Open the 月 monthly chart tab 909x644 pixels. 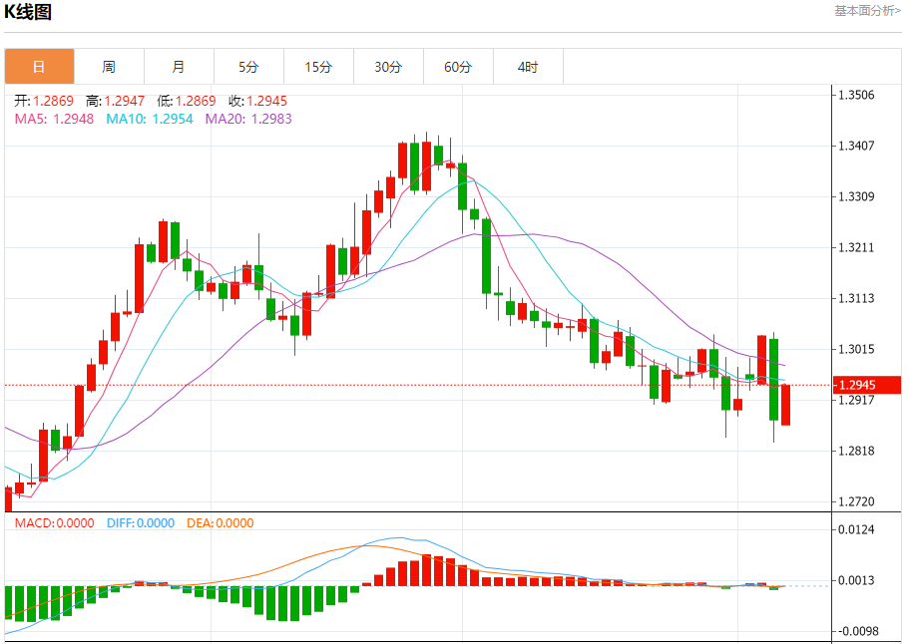[x=179, y=67]
